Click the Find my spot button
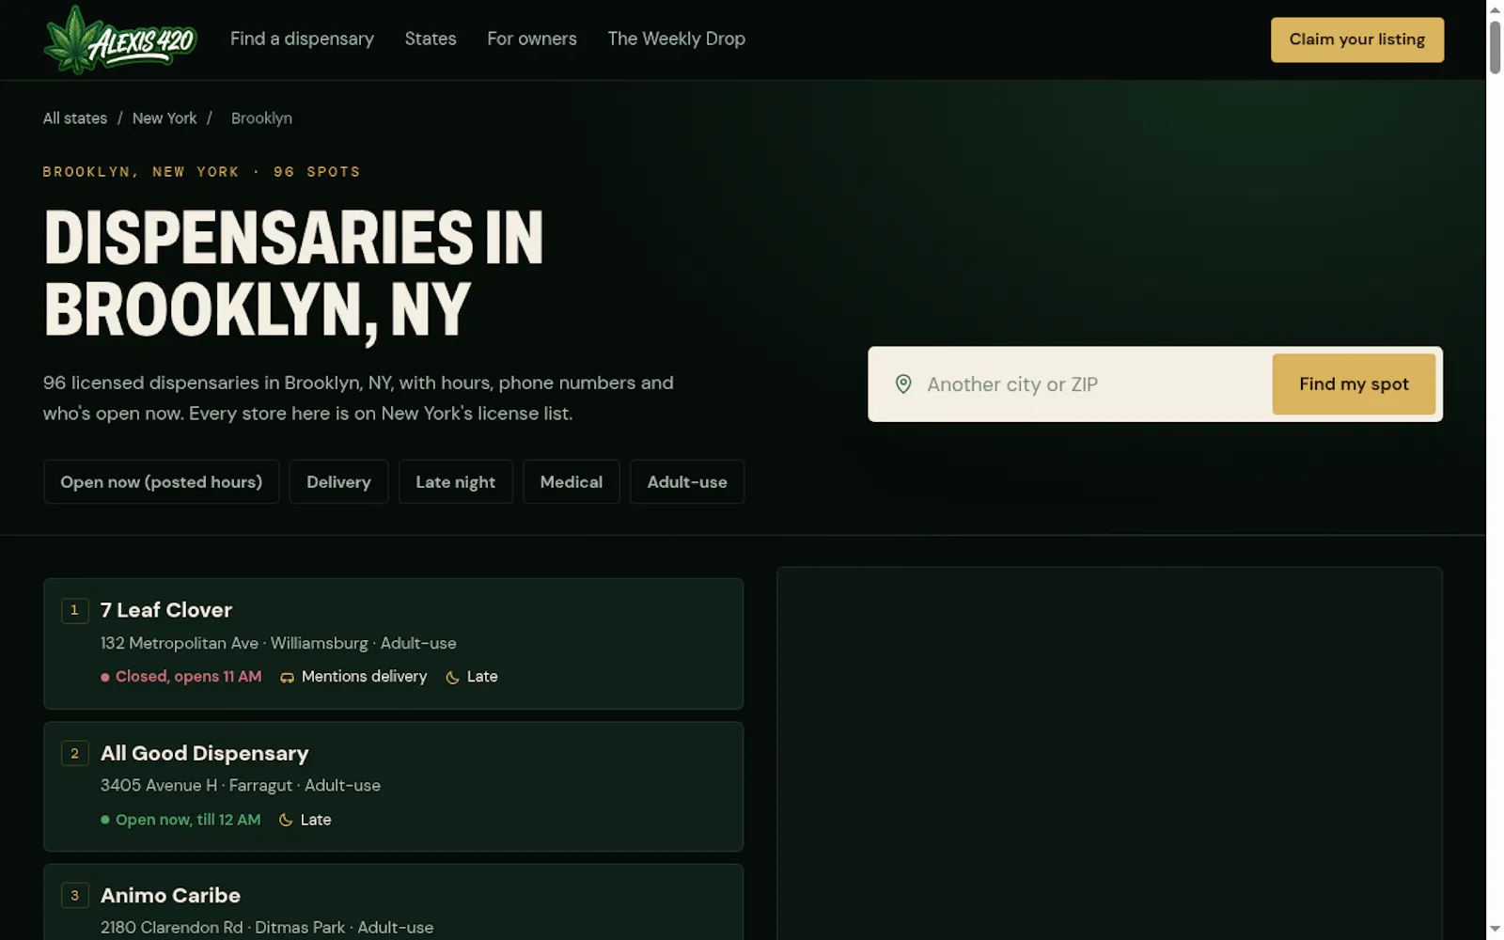The image size is (1504, 940). (1354, 384)
